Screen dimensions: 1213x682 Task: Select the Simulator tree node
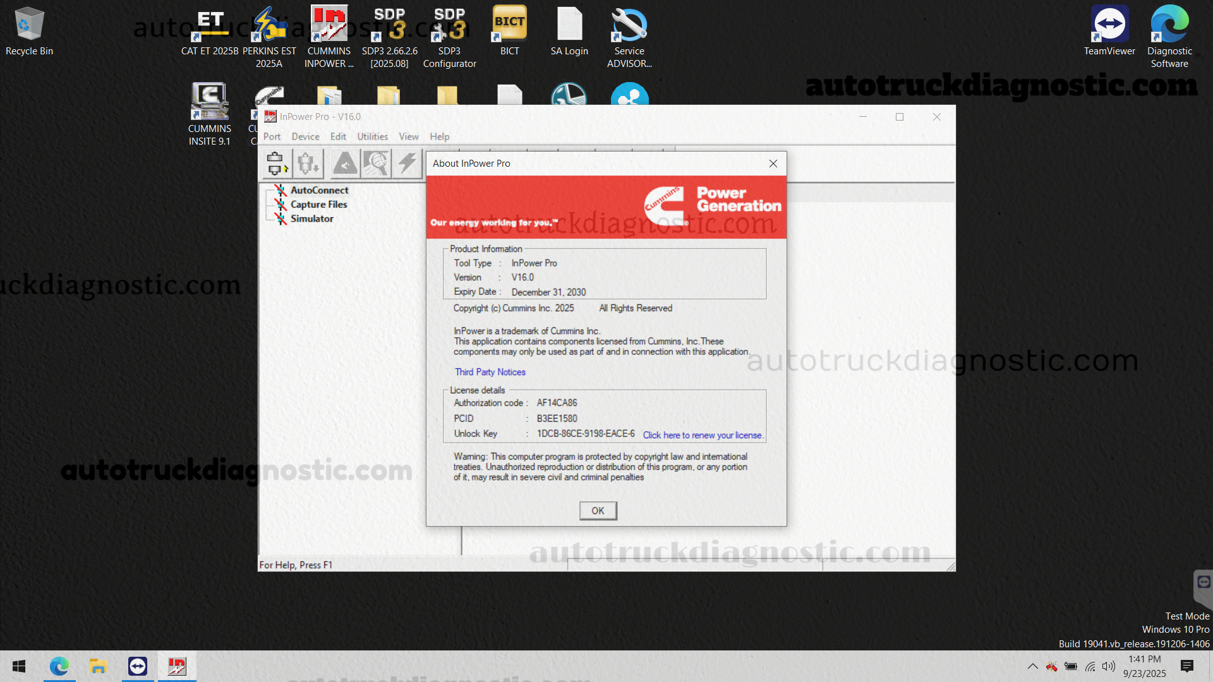point(311,218)
